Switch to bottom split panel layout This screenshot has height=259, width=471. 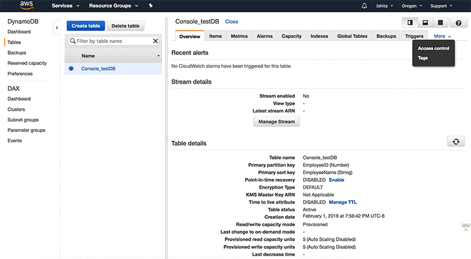(425, 22)
